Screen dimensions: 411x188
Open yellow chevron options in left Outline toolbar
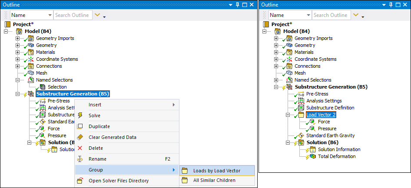click(97, 15)
